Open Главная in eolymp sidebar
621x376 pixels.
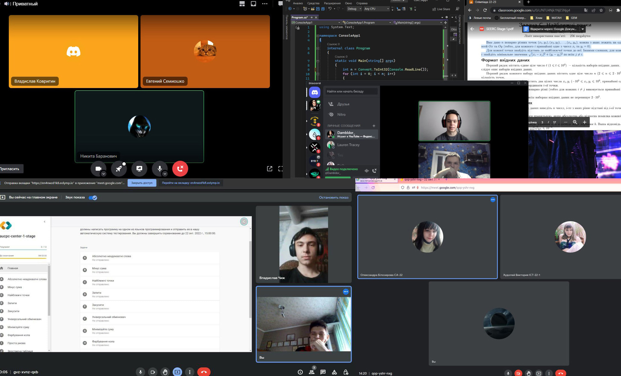point(24,268)
